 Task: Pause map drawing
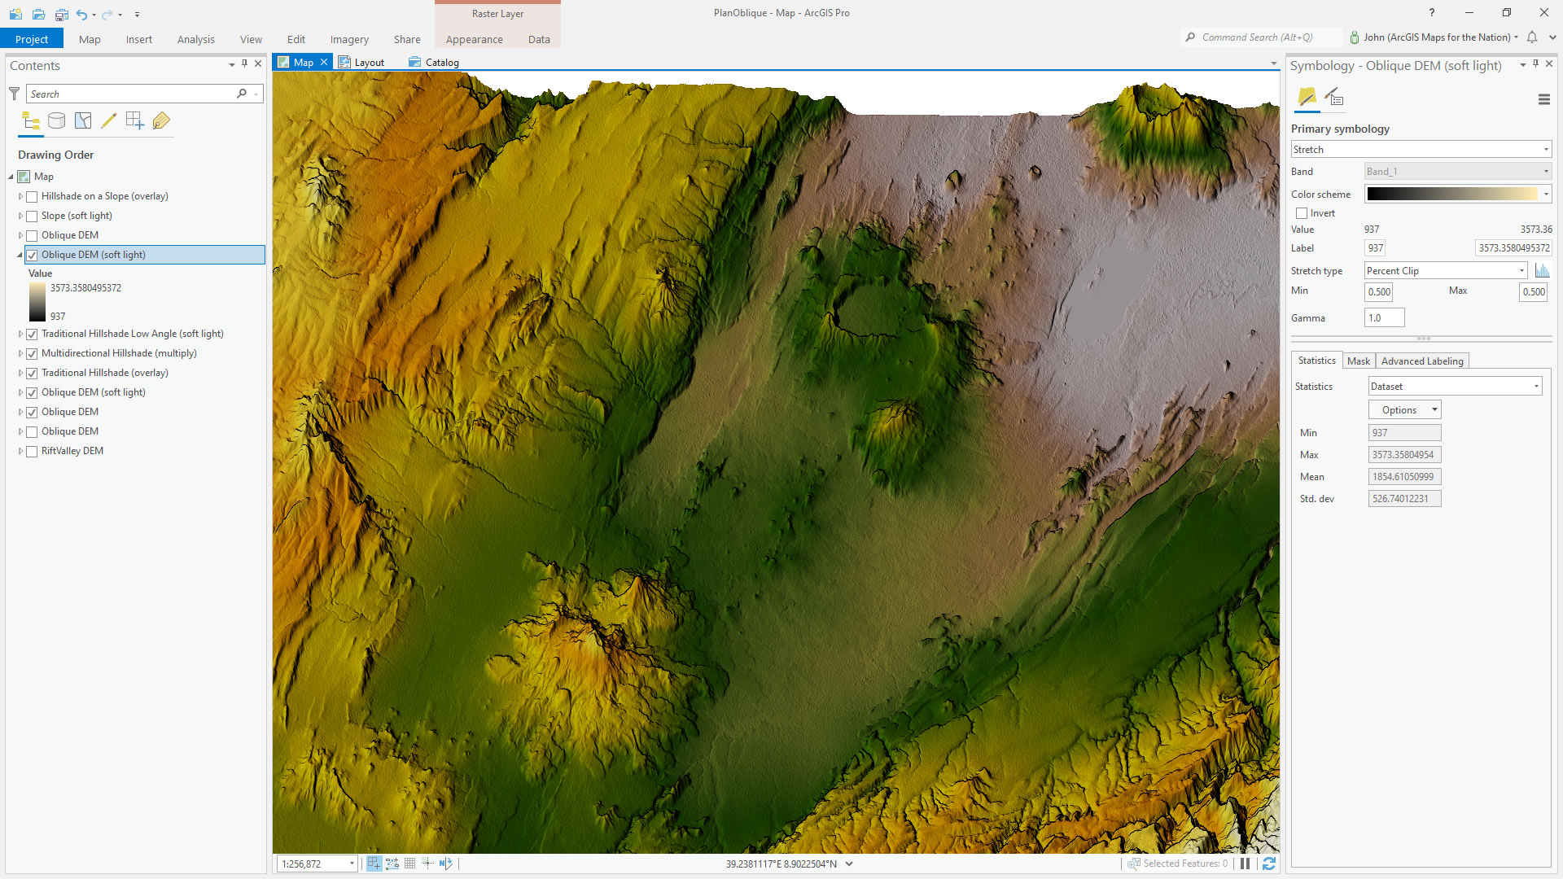(x=1245, y=864)
